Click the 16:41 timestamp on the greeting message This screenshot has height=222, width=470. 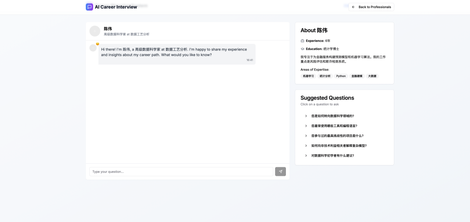coord(249,60)
